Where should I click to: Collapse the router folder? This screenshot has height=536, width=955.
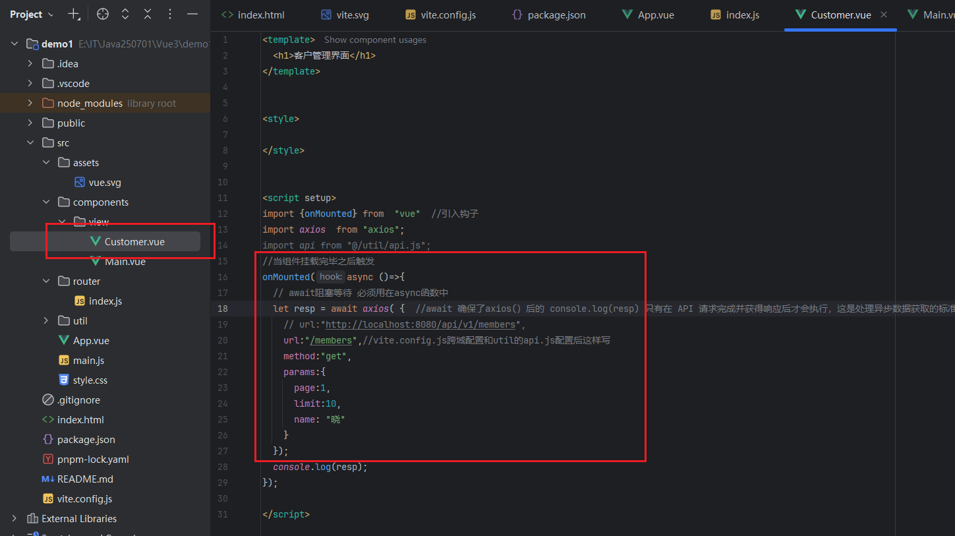point(46,282)
